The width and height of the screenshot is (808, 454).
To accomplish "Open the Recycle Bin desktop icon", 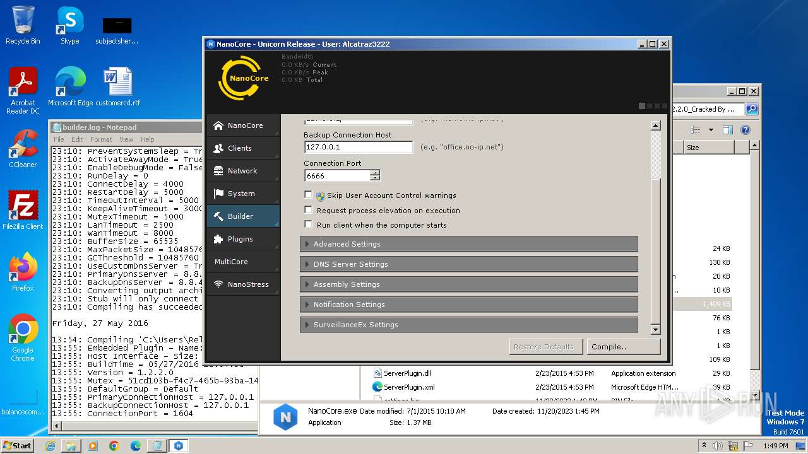I will [23, 25].
